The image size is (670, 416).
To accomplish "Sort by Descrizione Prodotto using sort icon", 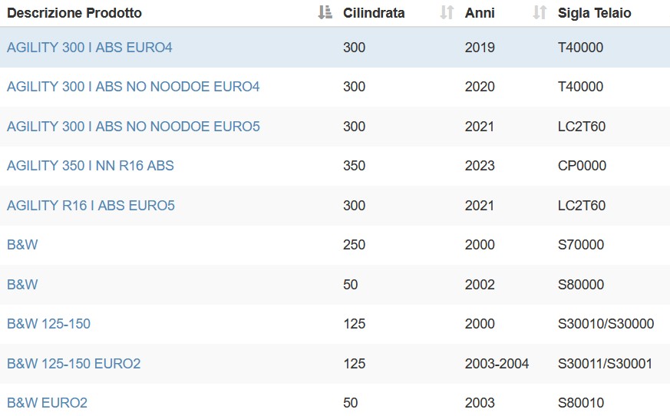I will 325,12.
